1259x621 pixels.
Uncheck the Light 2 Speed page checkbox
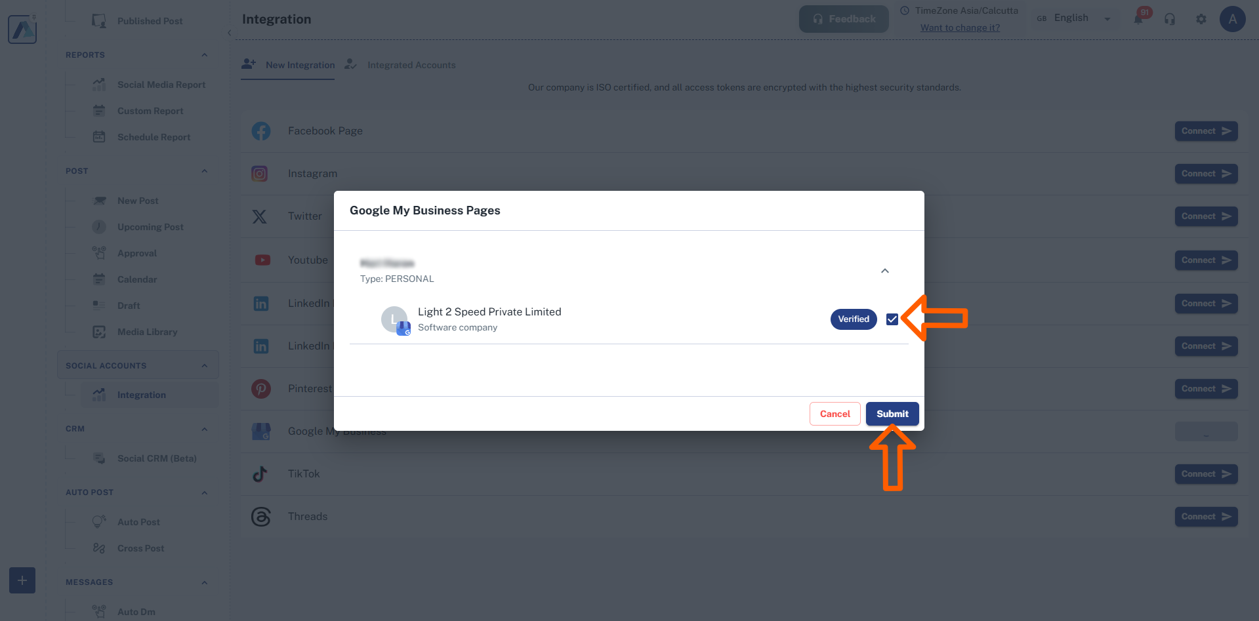click(x=892, y=319)
